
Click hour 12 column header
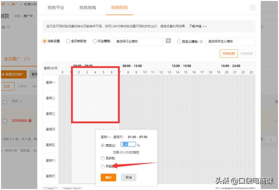pos(161,72)
